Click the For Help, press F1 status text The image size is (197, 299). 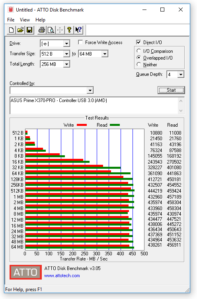coord(23,289)
